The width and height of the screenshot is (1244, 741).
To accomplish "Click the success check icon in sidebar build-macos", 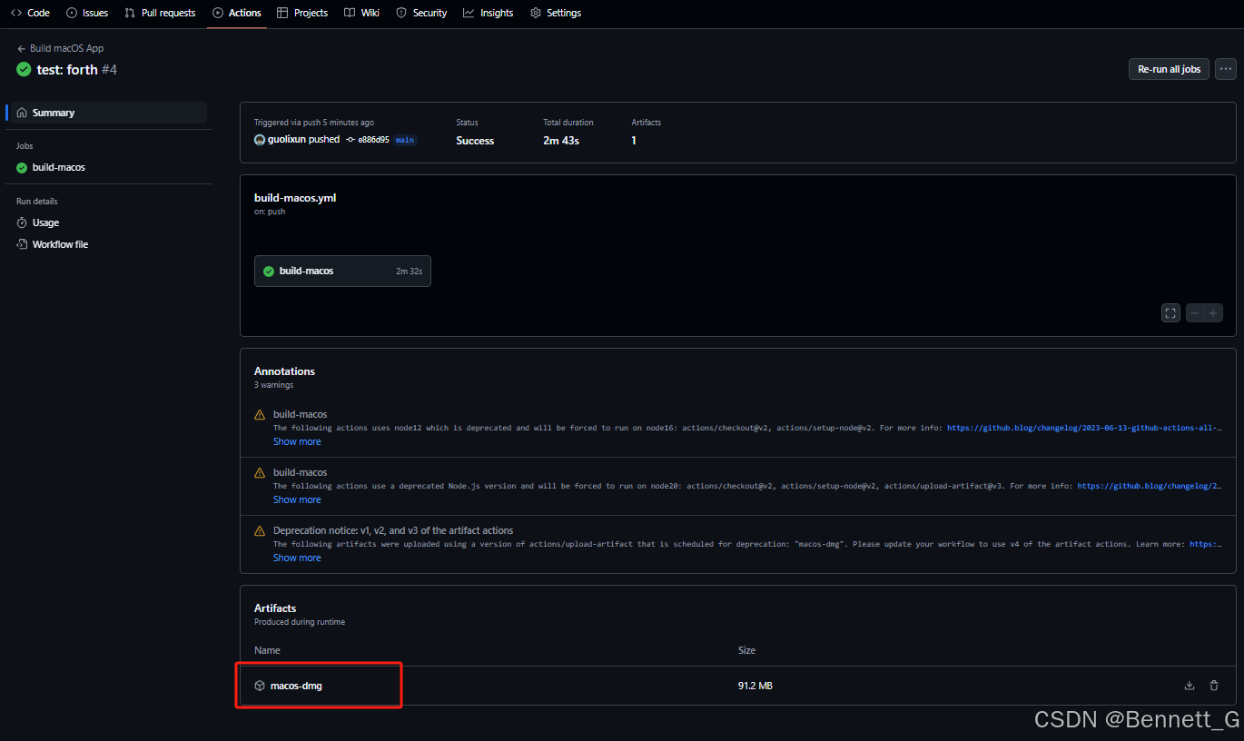I will 22,168.
